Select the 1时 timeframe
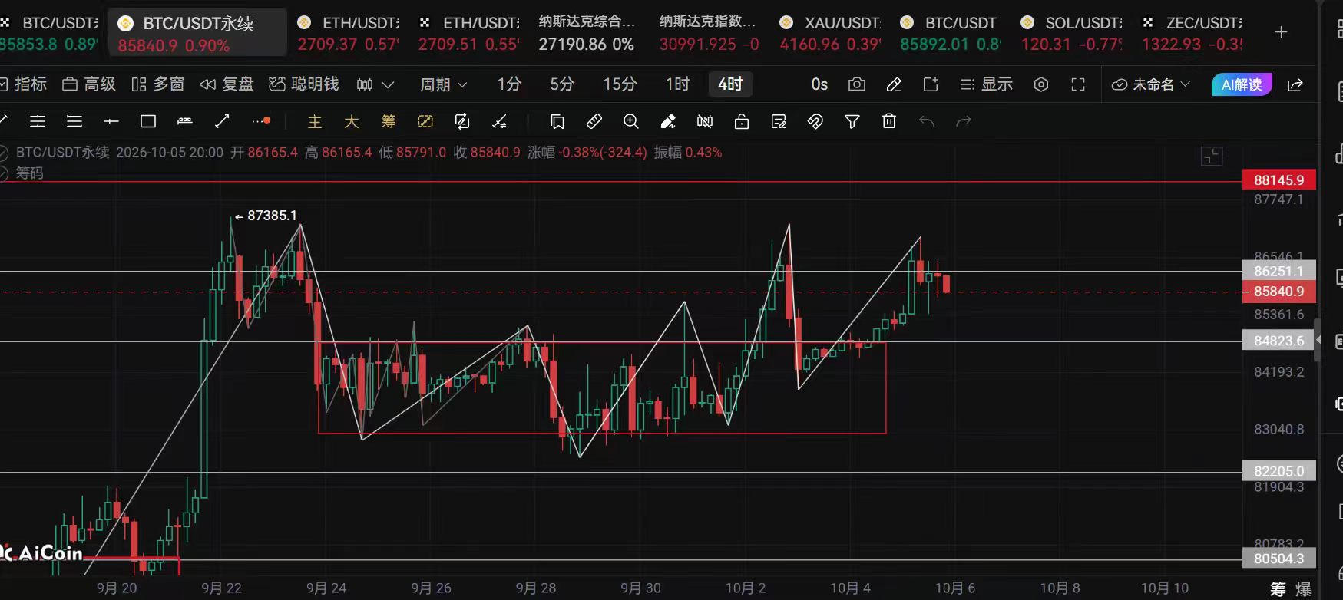 pyautogui.click(x=677, y=84)
